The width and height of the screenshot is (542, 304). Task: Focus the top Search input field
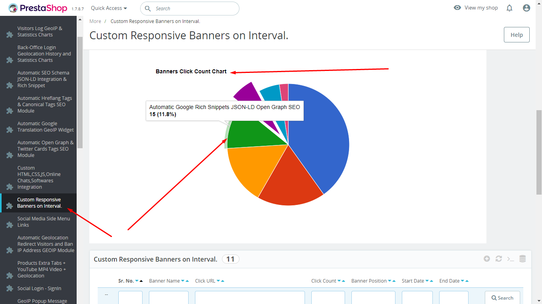tap(190, 8)
